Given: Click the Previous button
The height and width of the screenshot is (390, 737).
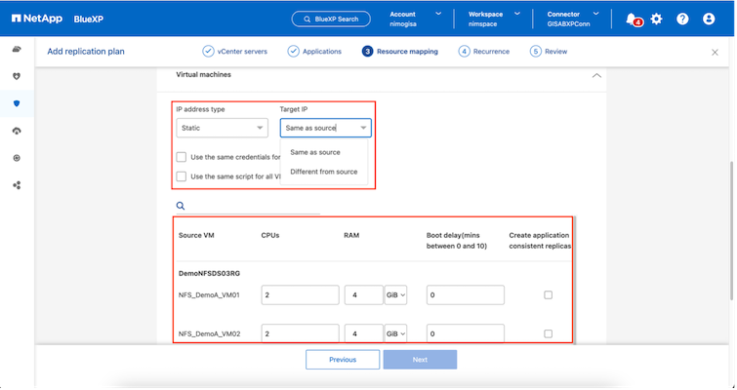Looking at the screenshot, I should (x=342, y=360).
